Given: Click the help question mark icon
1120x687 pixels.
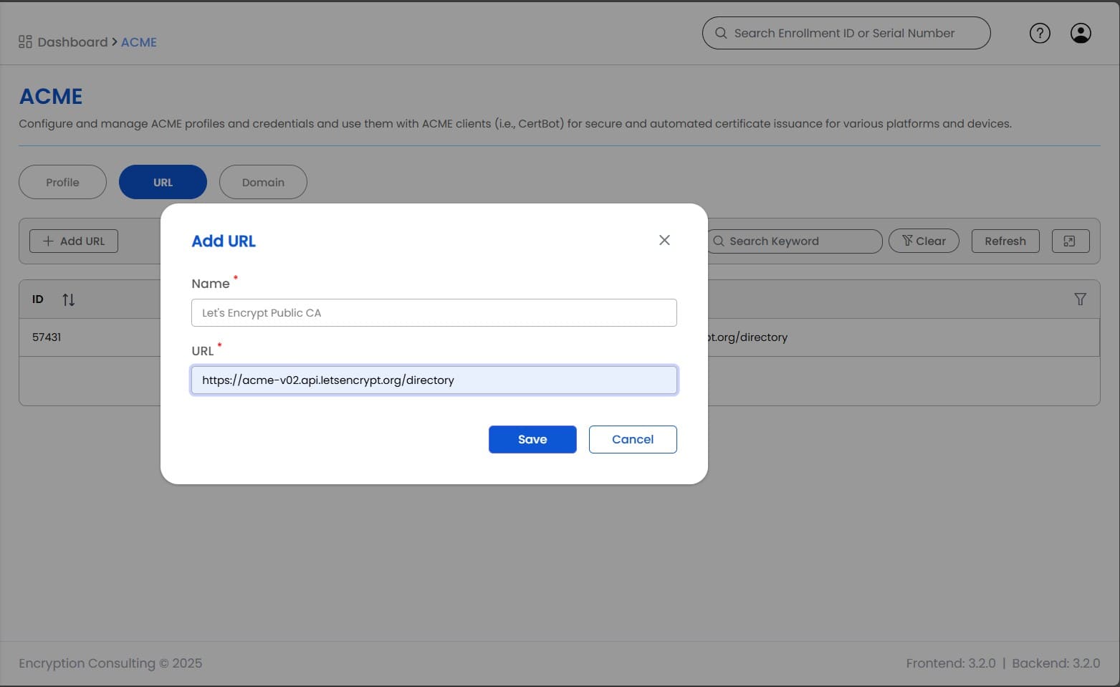Looking at the screenshot, I should 1039,33.
